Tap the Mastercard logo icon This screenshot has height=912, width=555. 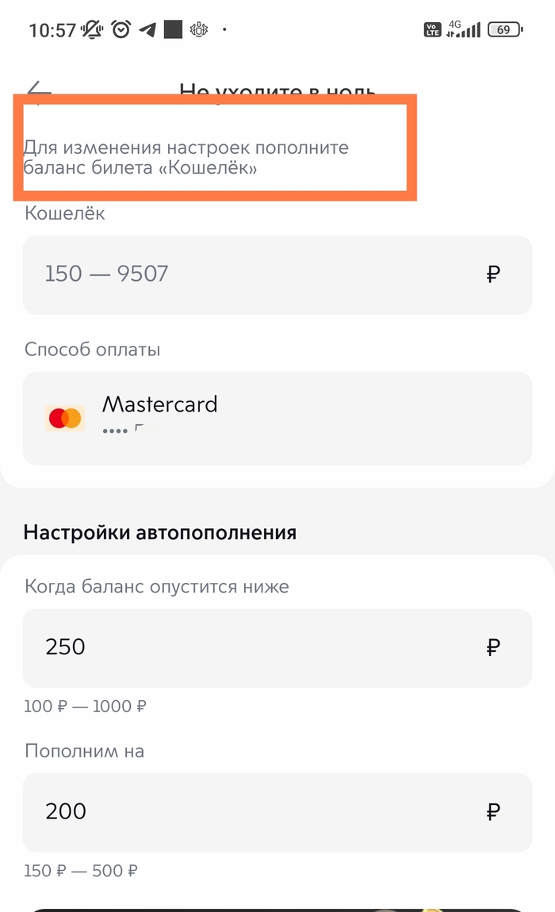click(65, 418)
